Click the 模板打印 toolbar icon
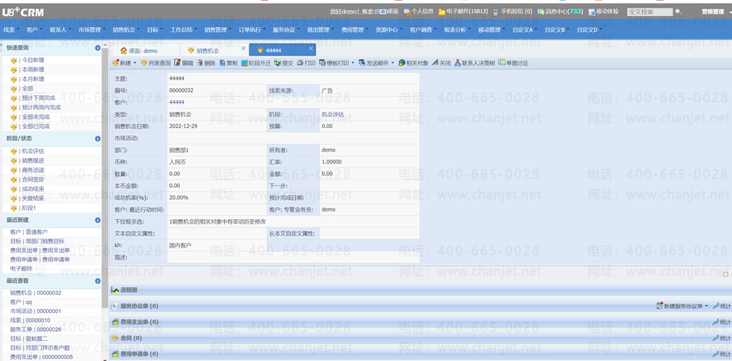Image resolution: width=732 pixels, height=361 pixels. click(322, 63)
